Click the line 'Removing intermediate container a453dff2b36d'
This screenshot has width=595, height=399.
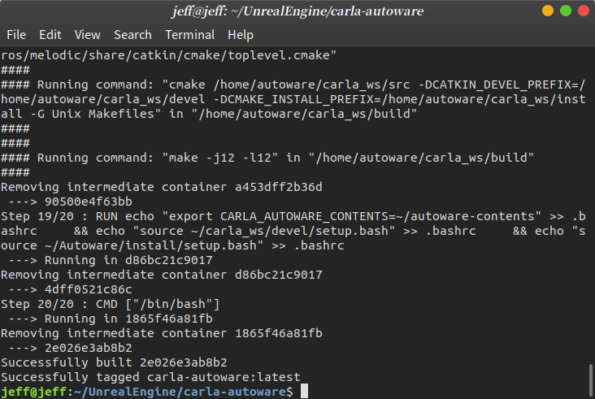tap(162, 187)
